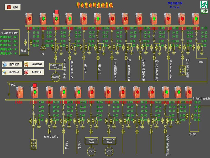The height and width of the screenshot is (158, 210).
Task: Click the 联络 label beside 13AH feeder
Action: tap(201, 62)
